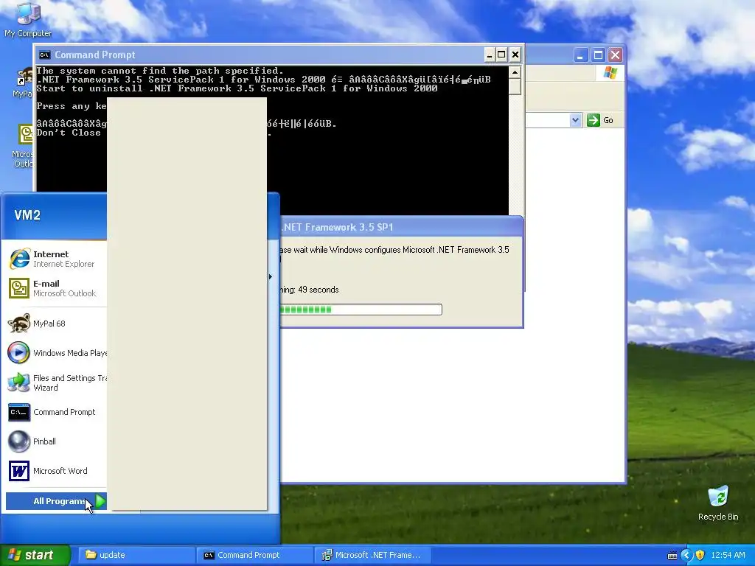Click the Windows flag logo in explorer window
The width and height of the screenshot is (755, 566).
610,73
